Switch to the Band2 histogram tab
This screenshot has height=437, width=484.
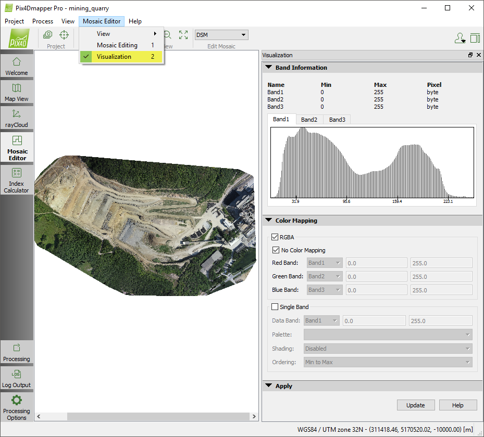click(309, 120)
